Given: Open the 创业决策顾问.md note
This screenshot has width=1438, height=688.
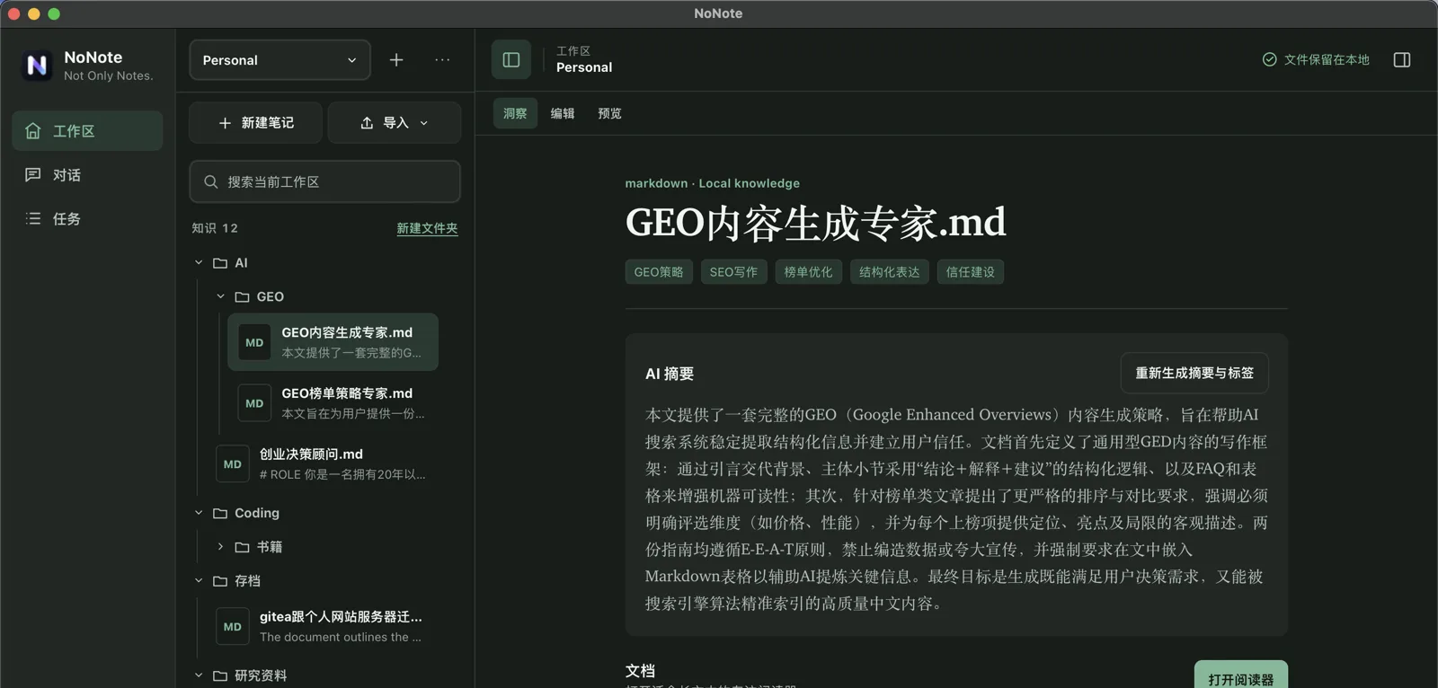Looking at the screenshot, I should [322, 464].
